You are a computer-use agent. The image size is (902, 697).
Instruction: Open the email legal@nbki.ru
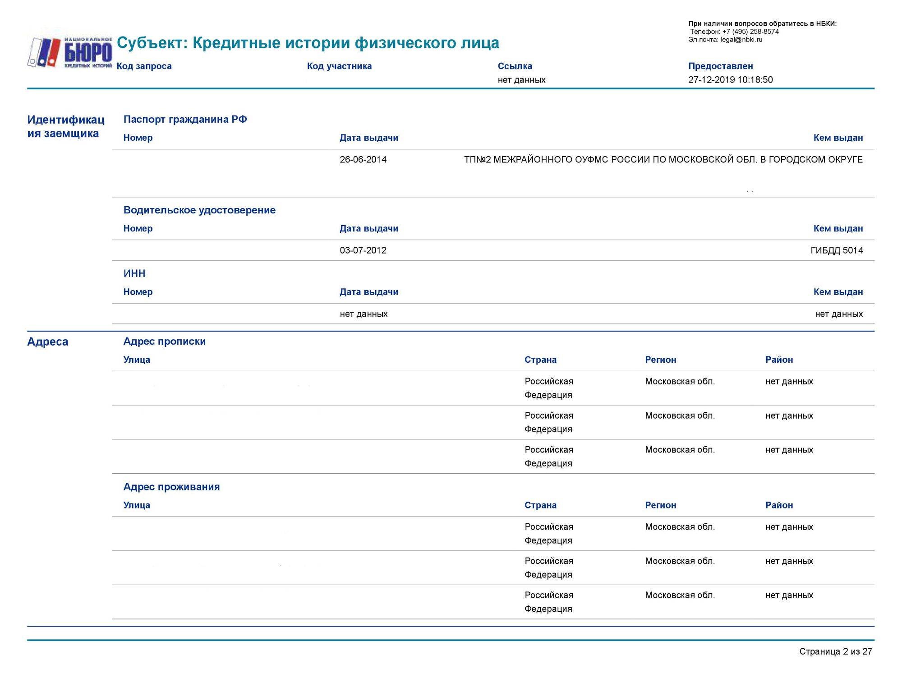click(x=741, y=40)
